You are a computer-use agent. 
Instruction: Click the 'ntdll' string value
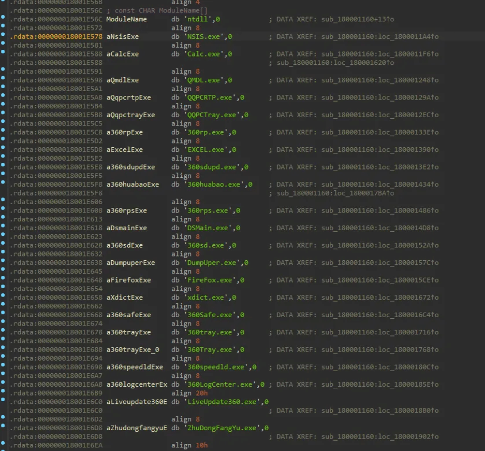click(x=198, y=19)
